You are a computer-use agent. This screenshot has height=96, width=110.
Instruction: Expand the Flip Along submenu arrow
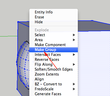point(74,64)
